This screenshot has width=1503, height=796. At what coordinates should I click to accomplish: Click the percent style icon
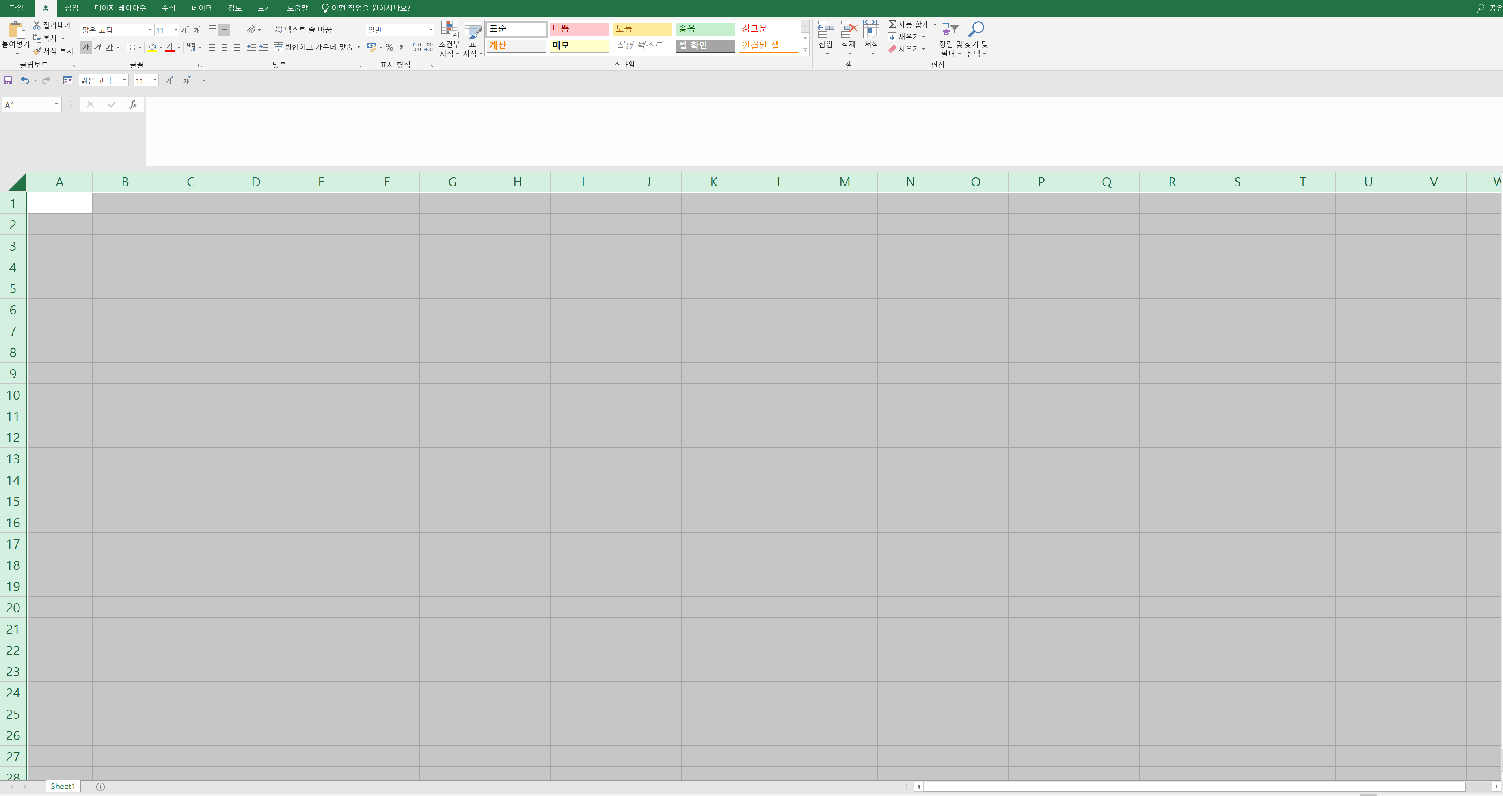(389, 47)
